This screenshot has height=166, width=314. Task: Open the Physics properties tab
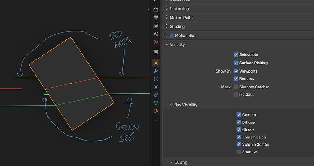tap(156, 87)
